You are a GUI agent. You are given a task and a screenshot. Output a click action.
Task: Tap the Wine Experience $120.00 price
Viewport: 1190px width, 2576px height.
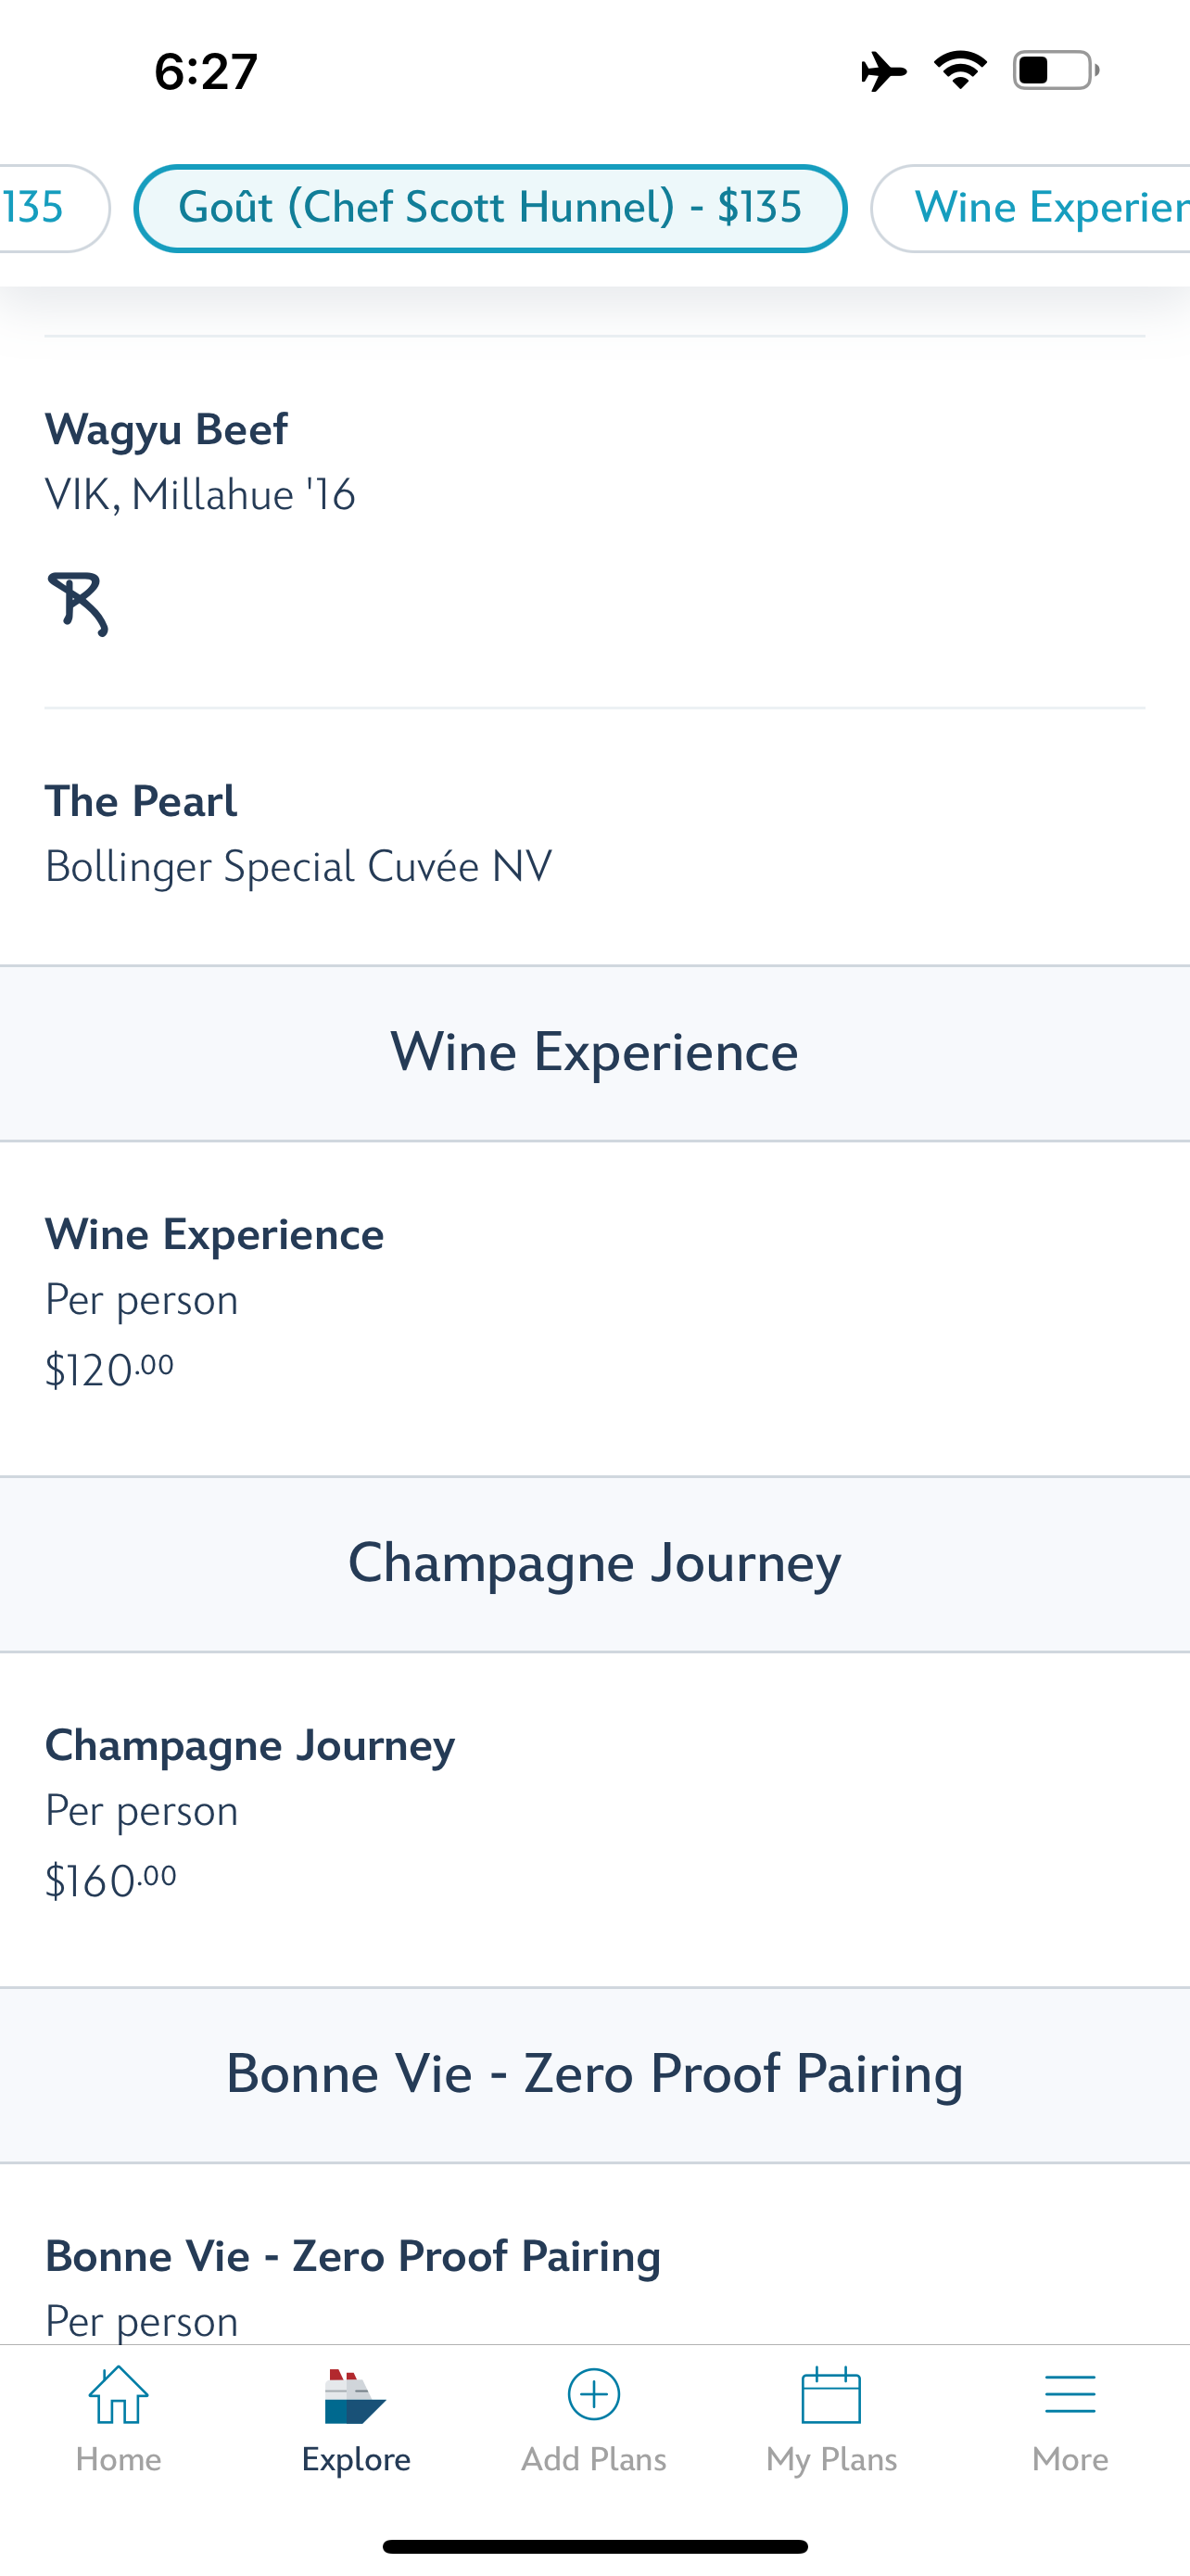[x=110, y=1369]
